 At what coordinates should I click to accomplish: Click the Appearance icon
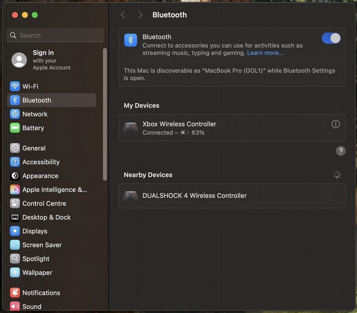15,176
